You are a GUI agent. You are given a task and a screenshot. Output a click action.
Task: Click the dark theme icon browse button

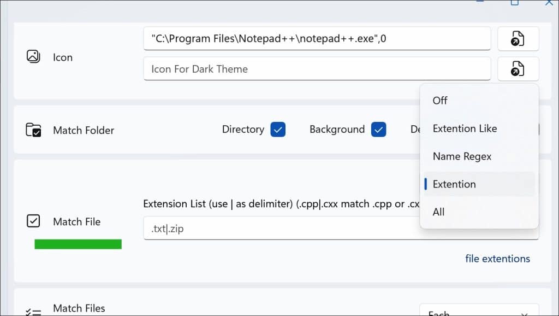518,68
